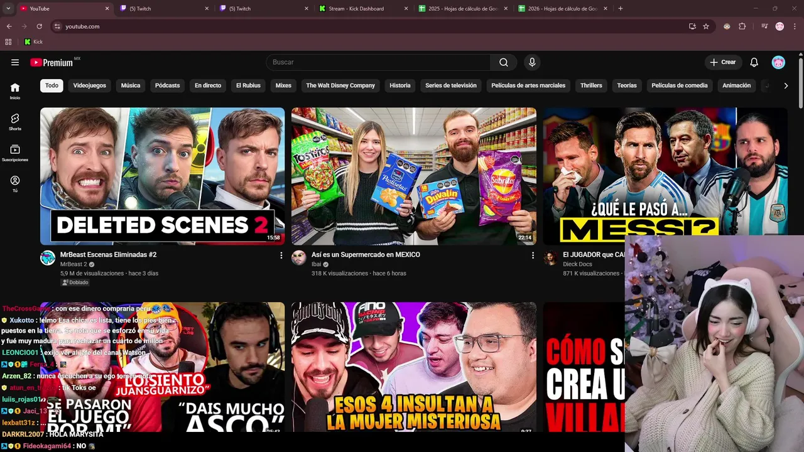Open the install app icon in address bar

[692, 26]
